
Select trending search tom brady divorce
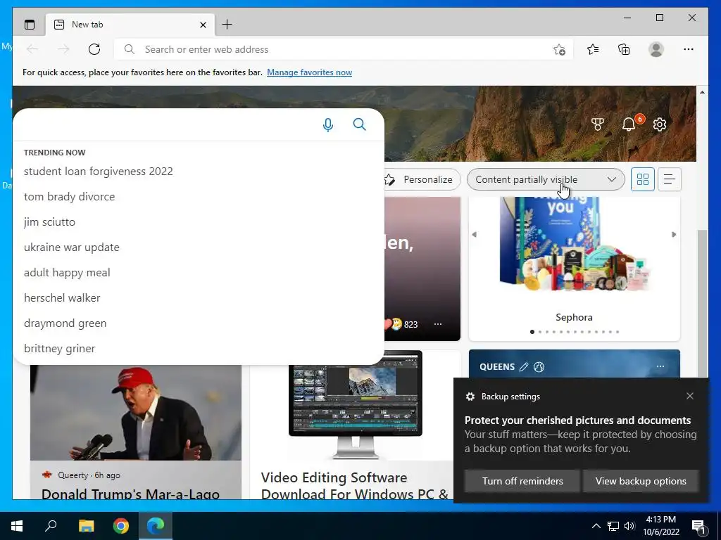pyautogui.click(x=70, y=197)
